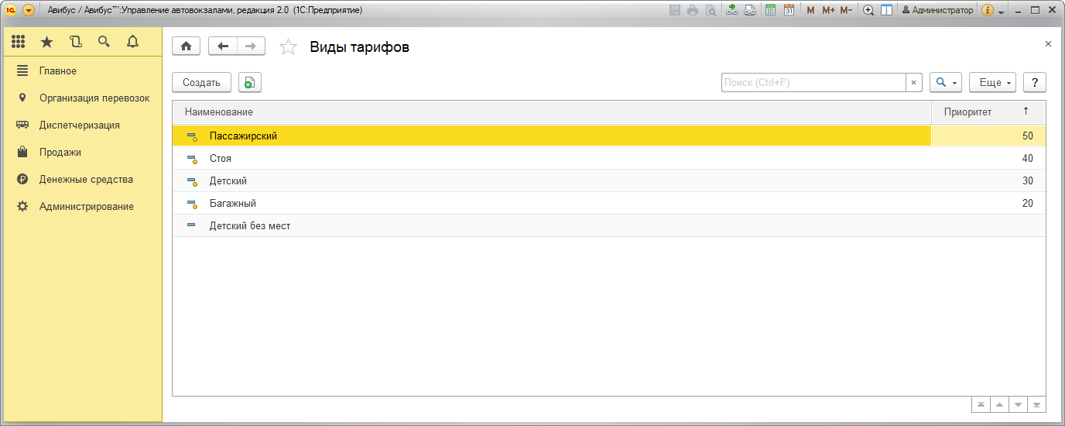Open Favorites via the star icon in sidebar

click(x=46, y=42)
